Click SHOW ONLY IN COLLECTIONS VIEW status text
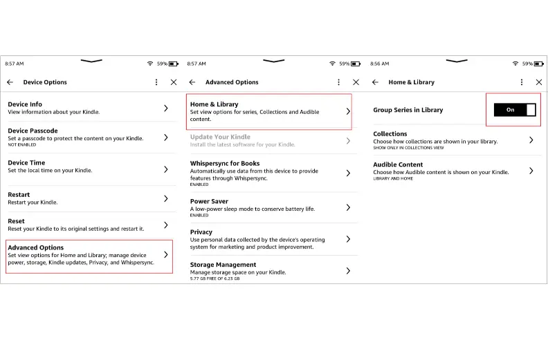Viewport: 548px width, 340px height. [x=408, y=148]
